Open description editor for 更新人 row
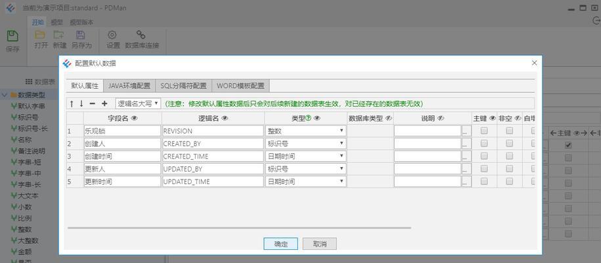The width and height of the screenshot is (601, 263). point(465,170)
